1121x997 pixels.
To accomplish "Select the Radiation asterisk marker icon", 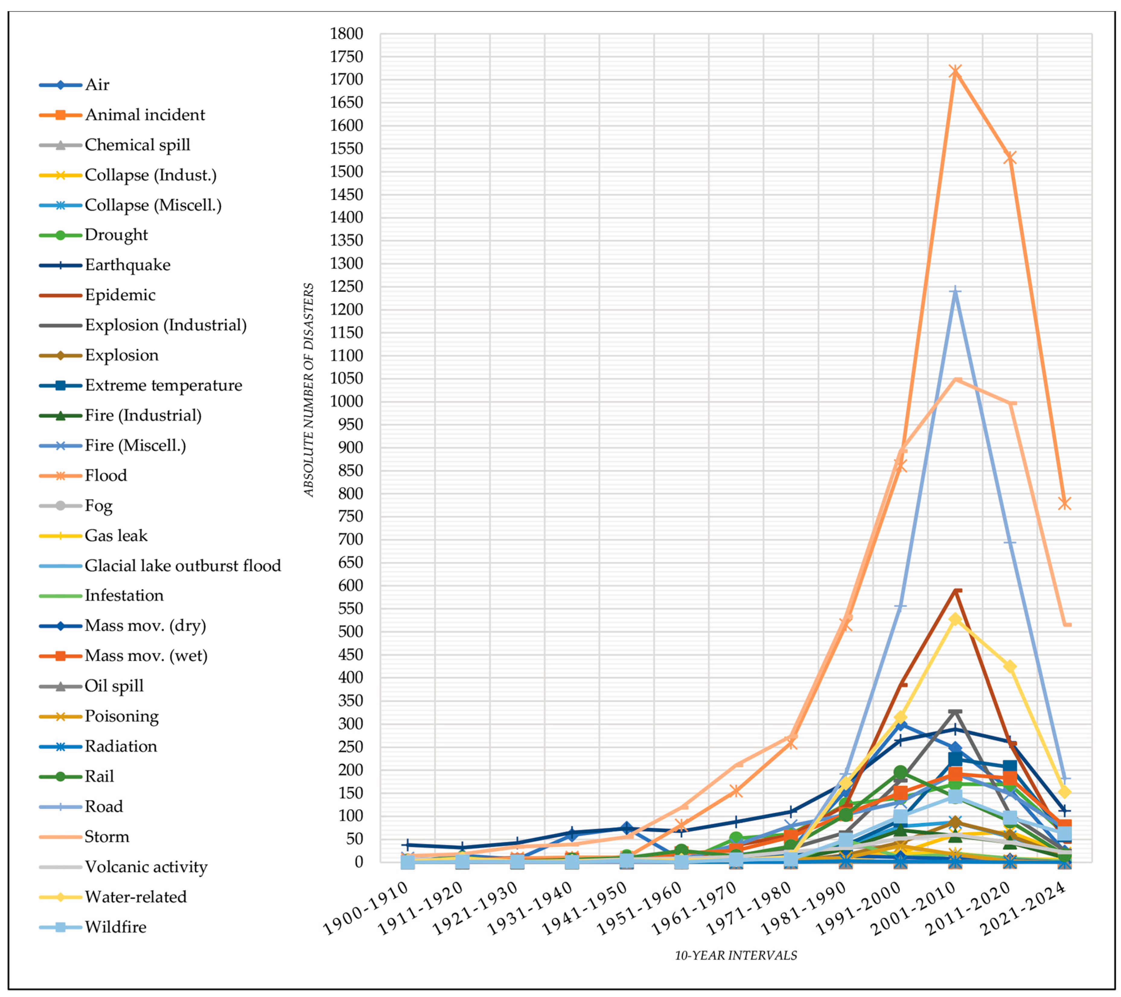I will [x=60, y=746].
